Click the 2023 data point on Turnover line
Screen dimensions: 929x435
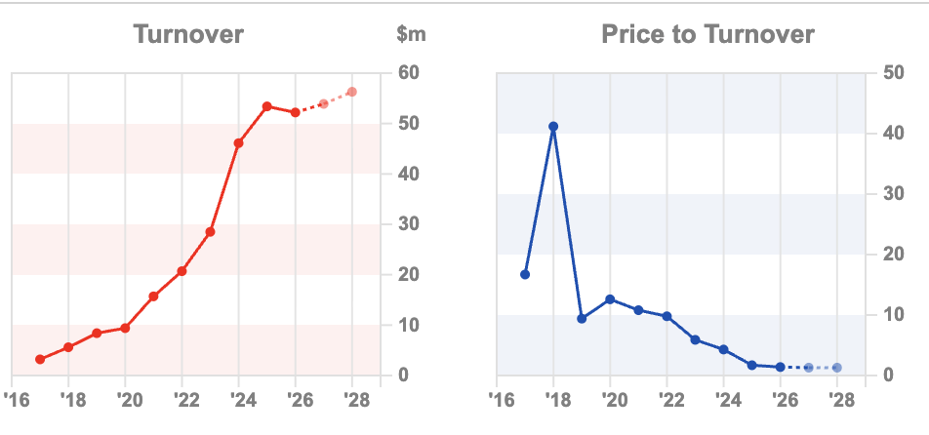click(210, 232)
